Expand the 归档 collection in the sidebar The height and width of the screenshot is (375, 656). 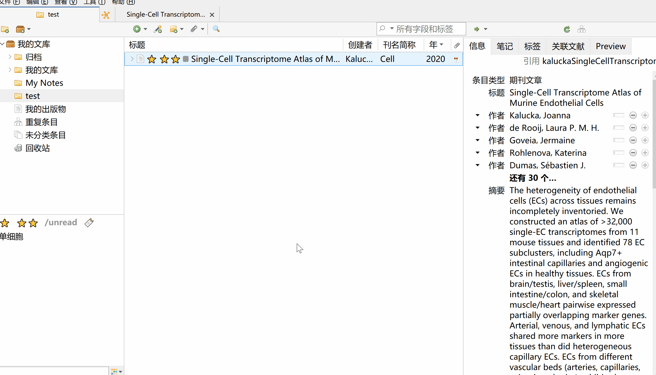9,57
